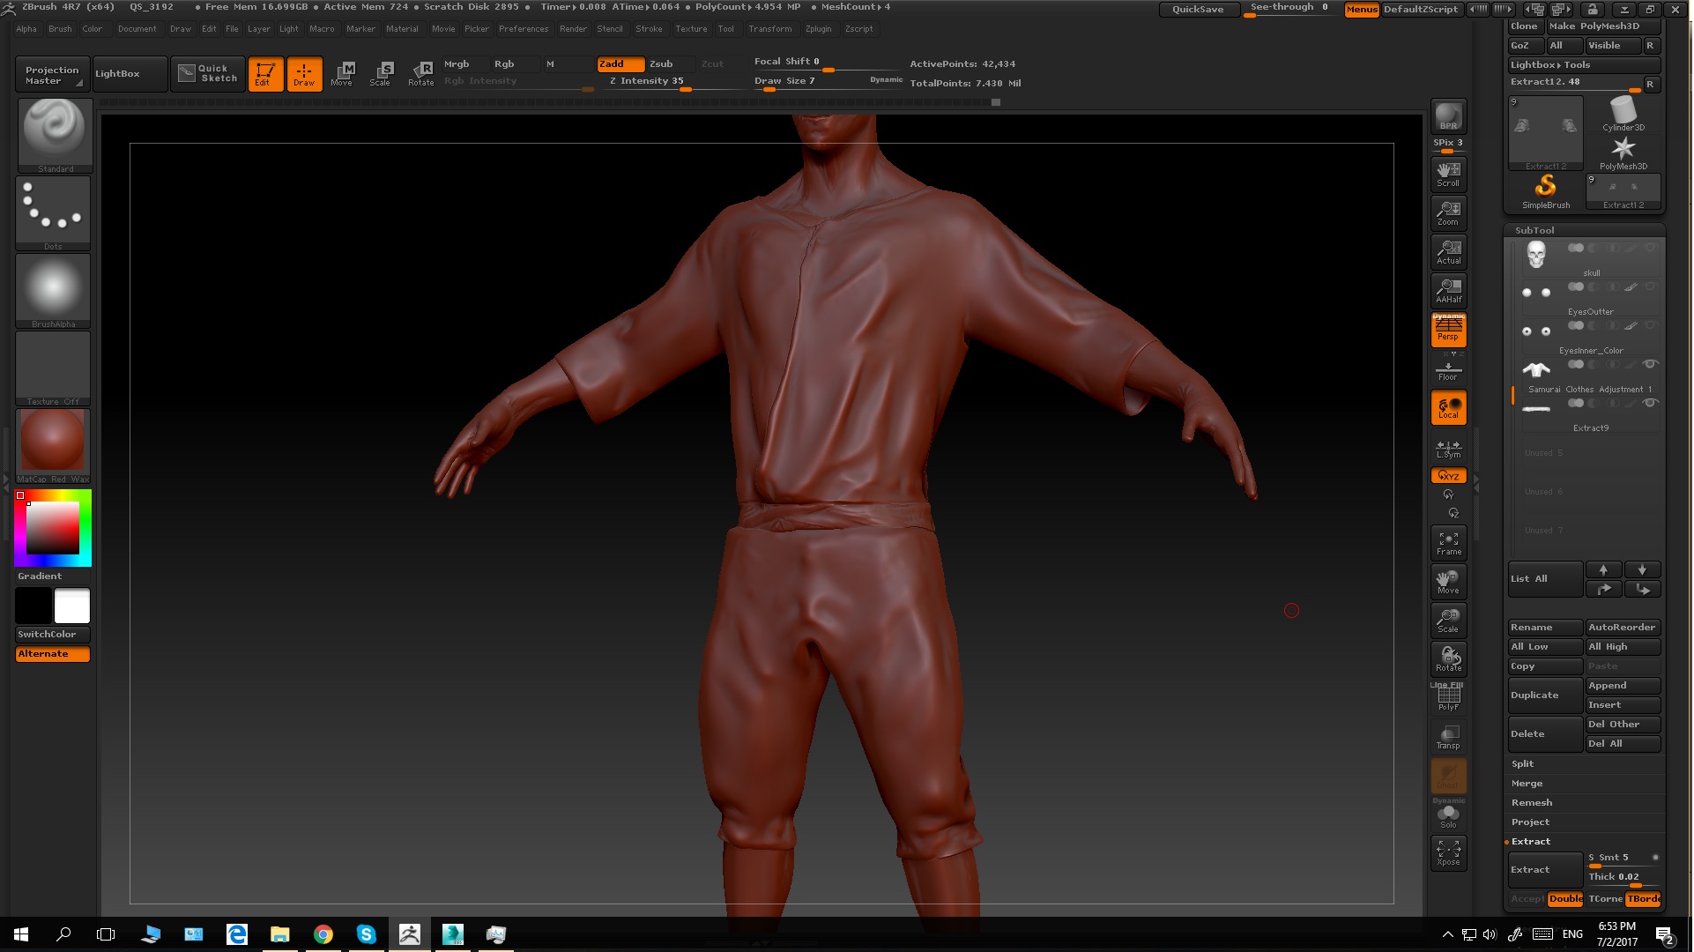Set view to Actual size
This screenshot has height=952, width=1694.
[1450, 251]
